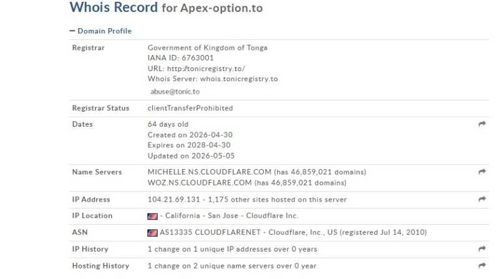Click the Hosting History change summary text
This screenshot has height=279, width=499.
(x=232, y=266)
